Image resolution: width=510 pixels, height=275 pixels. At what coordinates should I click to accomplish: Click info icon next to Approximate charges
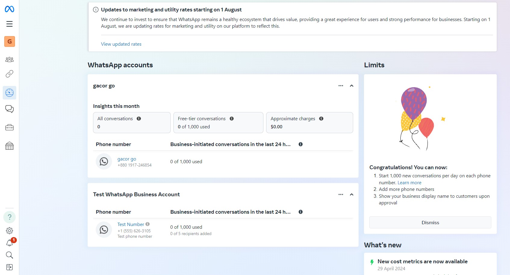click(x=321, y=118)
